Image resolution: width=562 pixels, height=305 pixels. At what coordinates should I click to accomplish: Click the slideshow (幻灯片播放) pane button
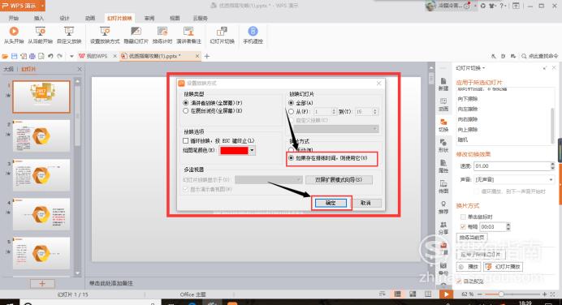tap(504, 267)
